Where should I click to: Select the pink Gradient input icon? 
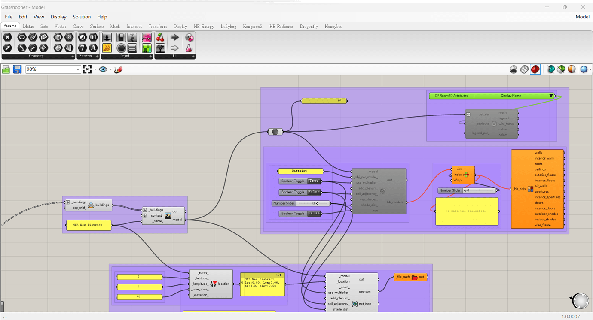point(147,38)
